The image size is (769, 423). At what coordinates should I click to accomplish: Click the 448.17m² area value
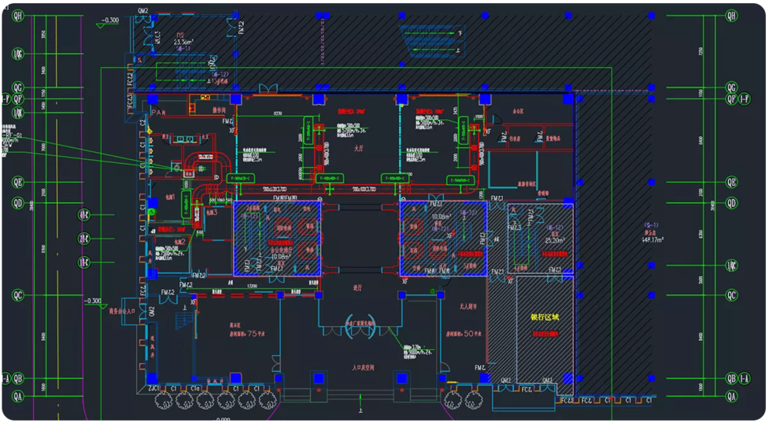coord(652,240)
